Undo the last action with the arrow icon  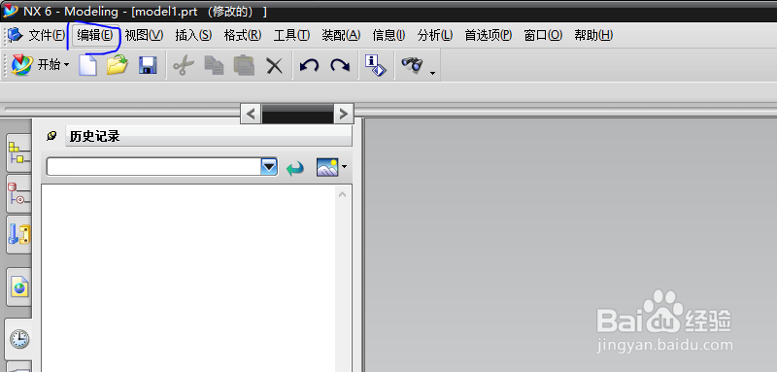pos(309,65)
